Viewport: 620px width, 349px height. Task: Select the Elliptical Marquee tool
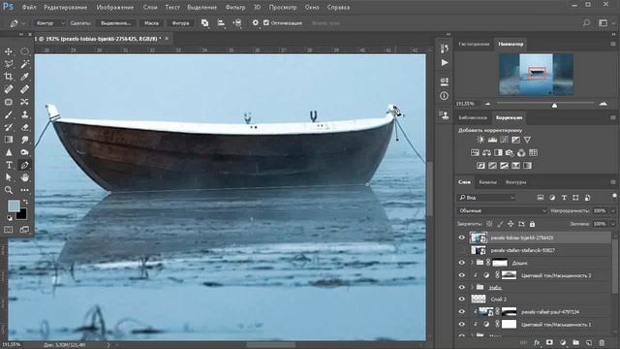click(x=24, y=51)
